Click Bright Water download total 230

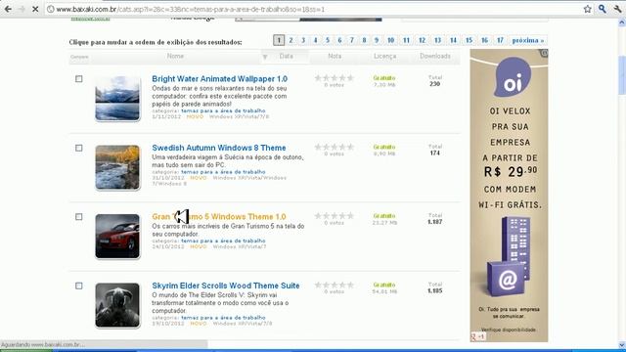tap(434, 84)
